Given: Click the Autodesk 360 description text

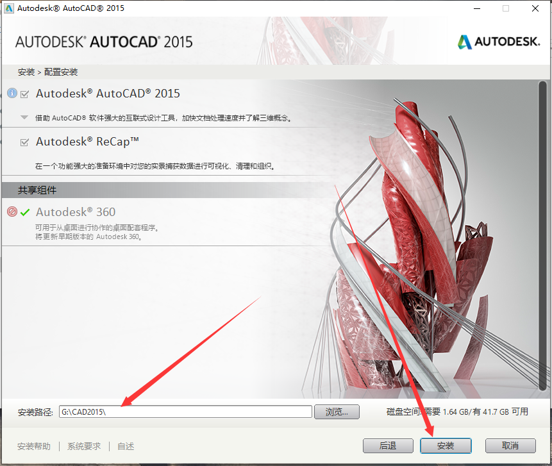Looking at the screenshot, I should (97, 232).
